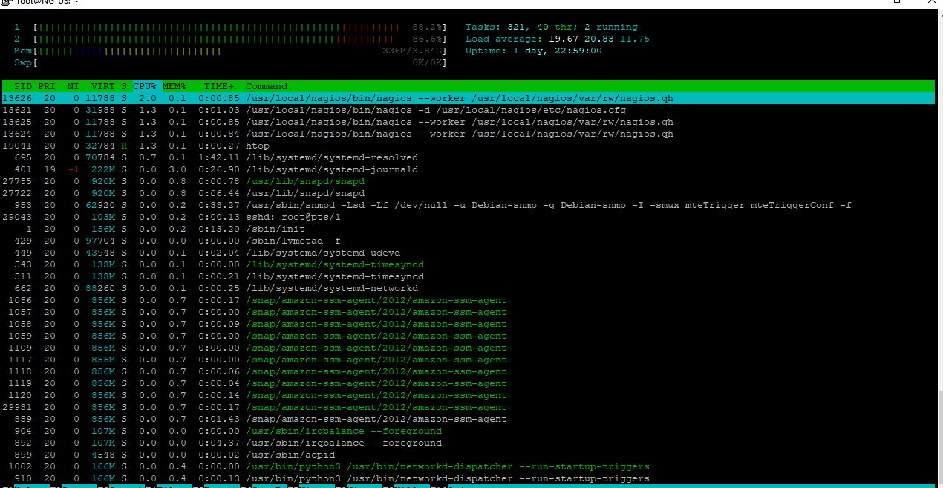Click the 336M/3.84G memory value
943x488 pixels.
click(x=412, y=51)
